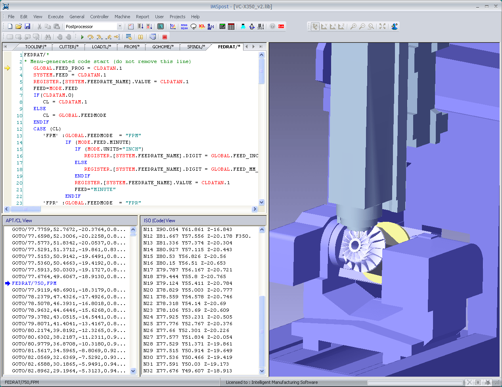
Task: Click the Cut scissors icon
Action: click(39, 27)
